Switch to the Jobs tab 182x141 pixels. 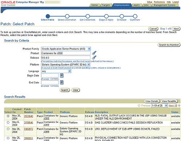[x=146, y=5]
